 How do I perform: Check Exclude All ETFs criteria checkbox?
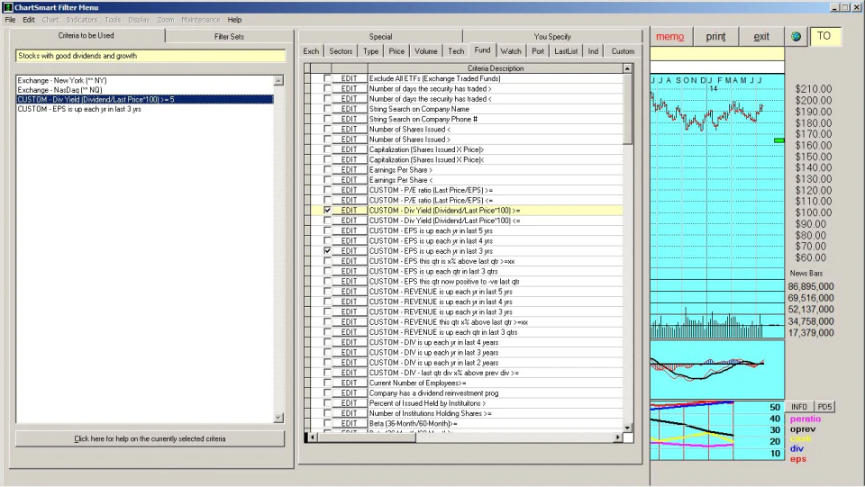click(328, 79)
